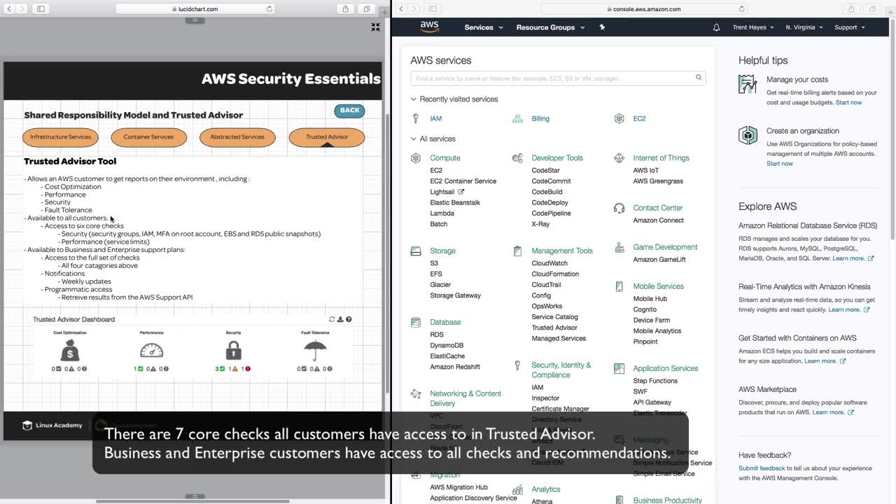896x504 pixels.
Task: Open the S3 service link
Action: [434, 263]
